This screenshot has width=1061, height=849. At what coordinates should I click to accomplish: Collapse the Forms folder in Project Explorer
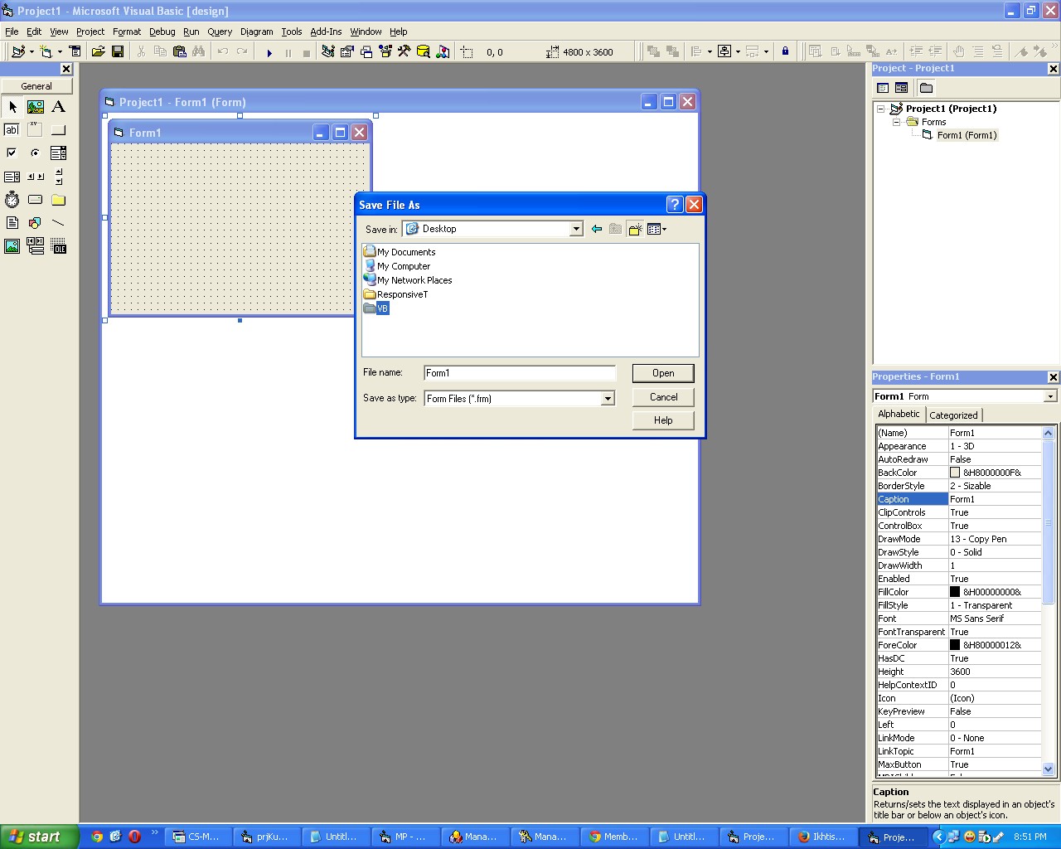[x=895, y=122]
